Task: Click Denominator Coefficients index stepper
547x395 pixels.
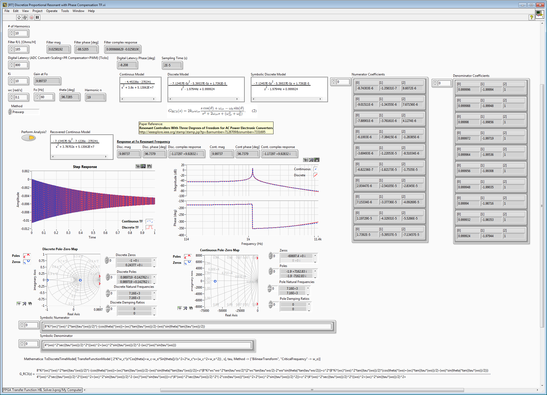Action: (x=435, y=83)
